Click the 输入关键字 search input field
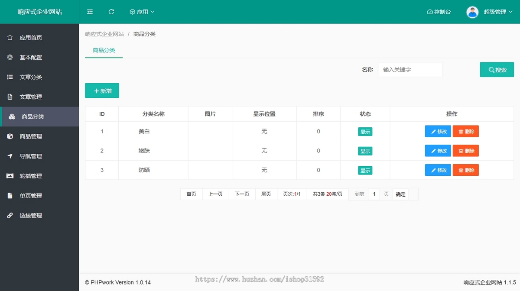The image size is (520, 291). [410, 70]
